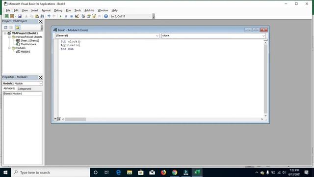Image resolution: width=314 pixels, height=177 pixels.
Task: Click the taskbar search box
Action: (x=51, y=173)
